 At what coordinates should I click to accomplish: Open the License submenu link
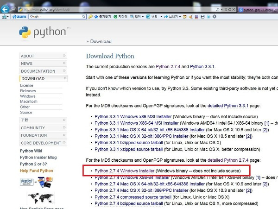tap(26, 85)
